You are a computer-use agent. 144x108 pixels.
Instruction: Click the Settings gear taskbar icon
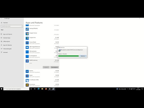coord(50,89)
